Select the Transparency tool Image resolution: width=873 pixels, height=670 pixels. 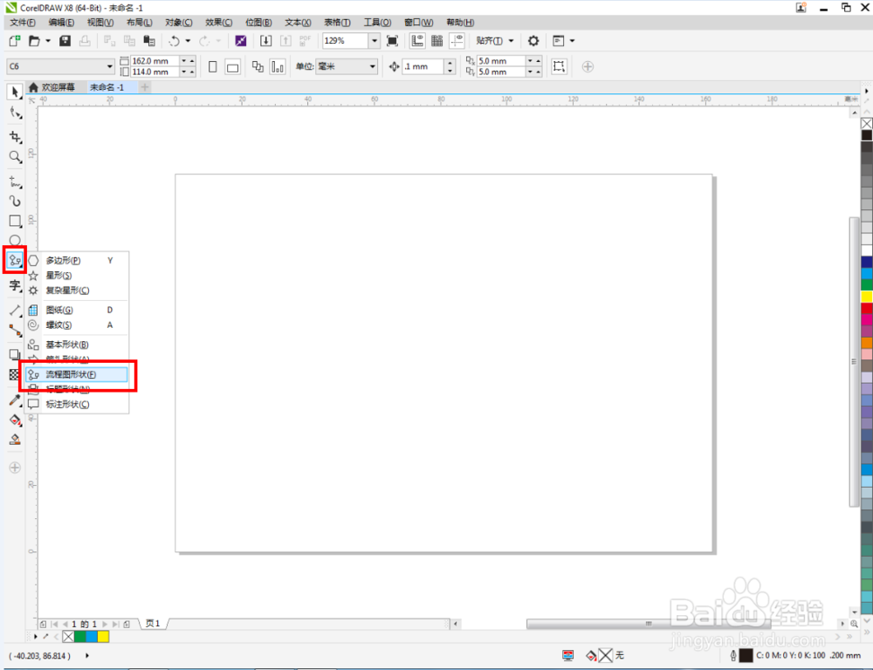(x=13, y=374)
